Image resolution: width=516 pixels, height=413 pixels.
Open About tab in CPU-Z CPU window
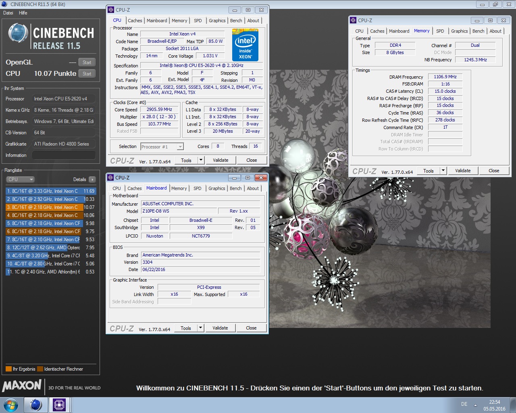pyautogui.click(x=253, y=21)
